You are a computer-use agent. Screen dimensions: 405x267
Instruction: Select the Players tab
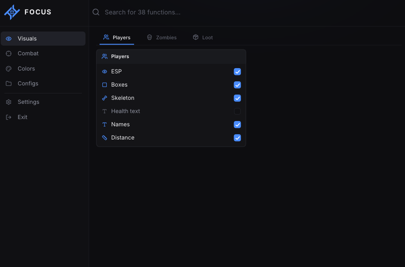pos(117,37)
